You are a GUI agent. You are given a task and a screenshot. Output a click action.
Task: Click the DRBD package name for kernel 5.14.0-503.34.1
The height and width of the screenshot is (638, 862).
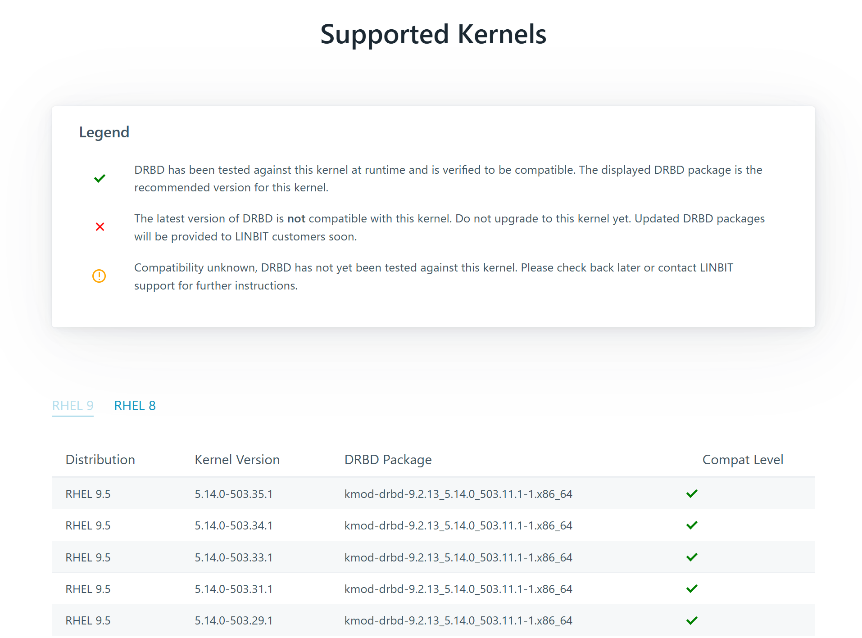point(458,526)
